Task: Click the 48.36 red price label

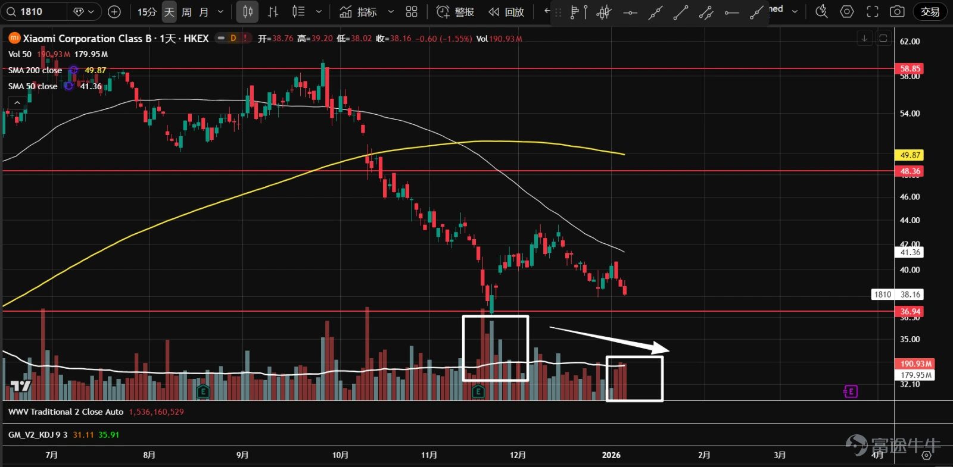Action: click(910, 171)
